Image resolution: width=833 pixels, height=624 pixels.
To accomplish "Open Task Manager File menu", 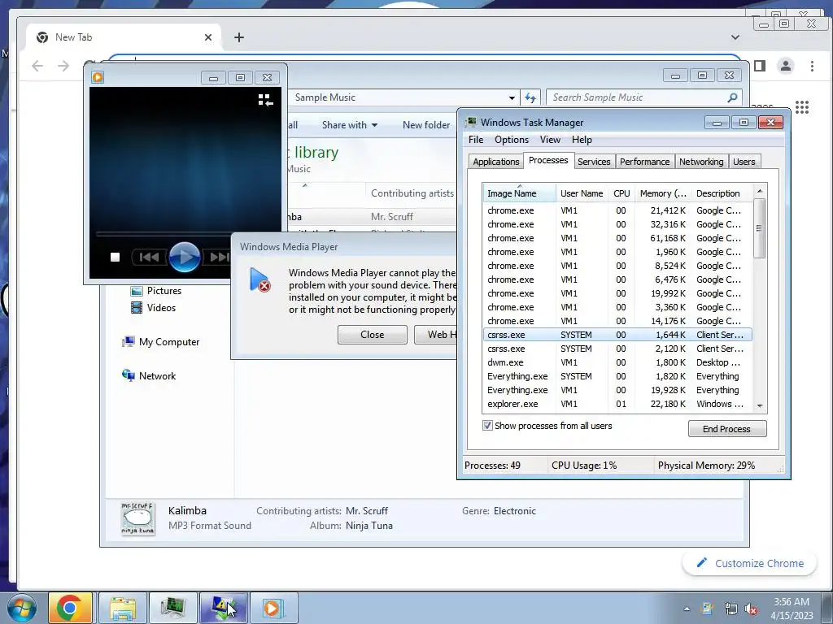I will point(475,140).
